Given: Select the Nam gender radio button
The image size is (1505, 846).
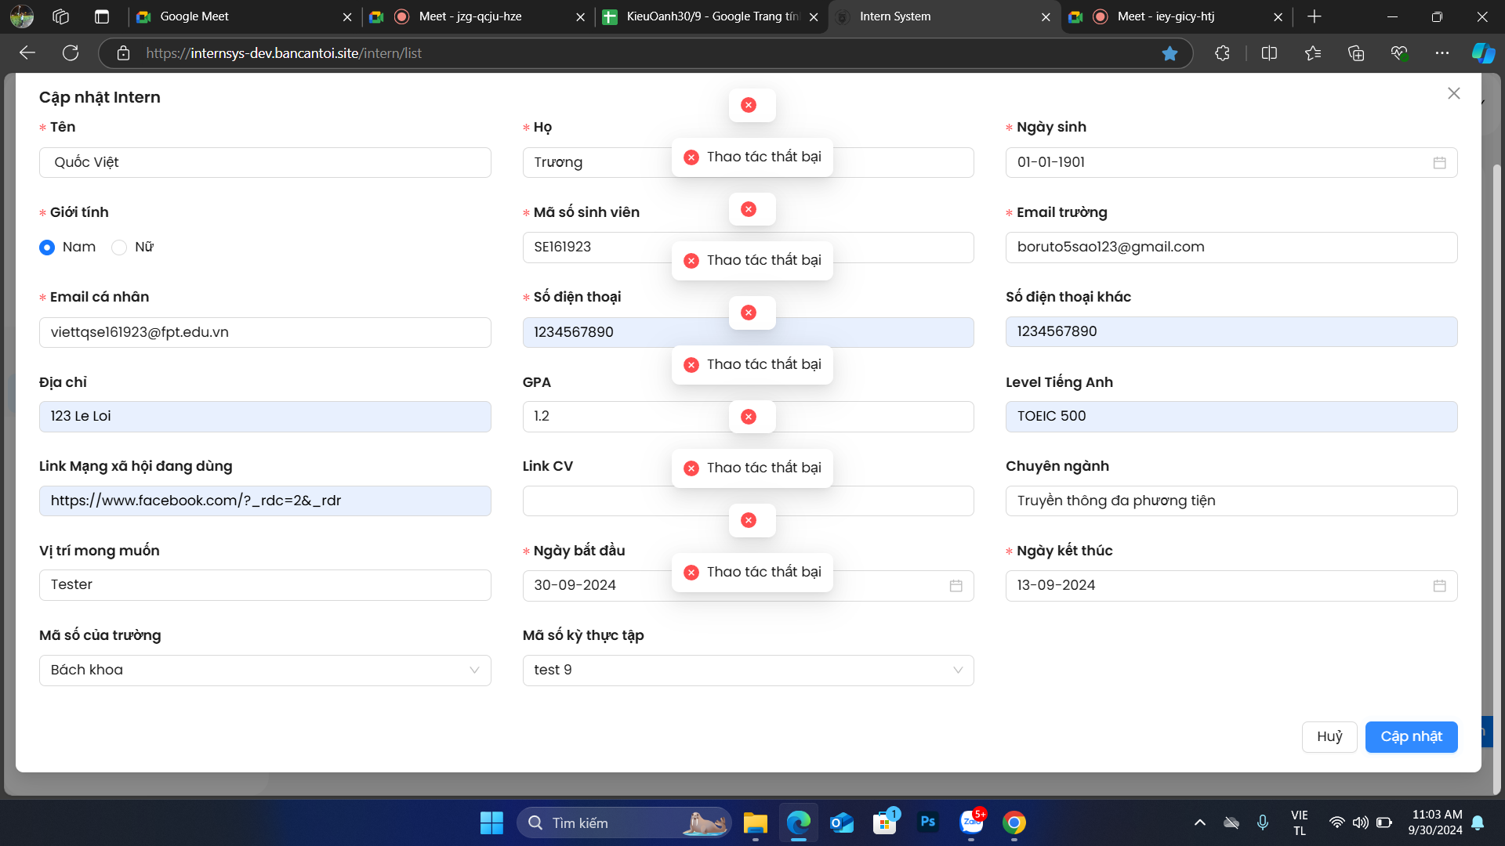Looking at the screenshot, I should click(47, 248).
